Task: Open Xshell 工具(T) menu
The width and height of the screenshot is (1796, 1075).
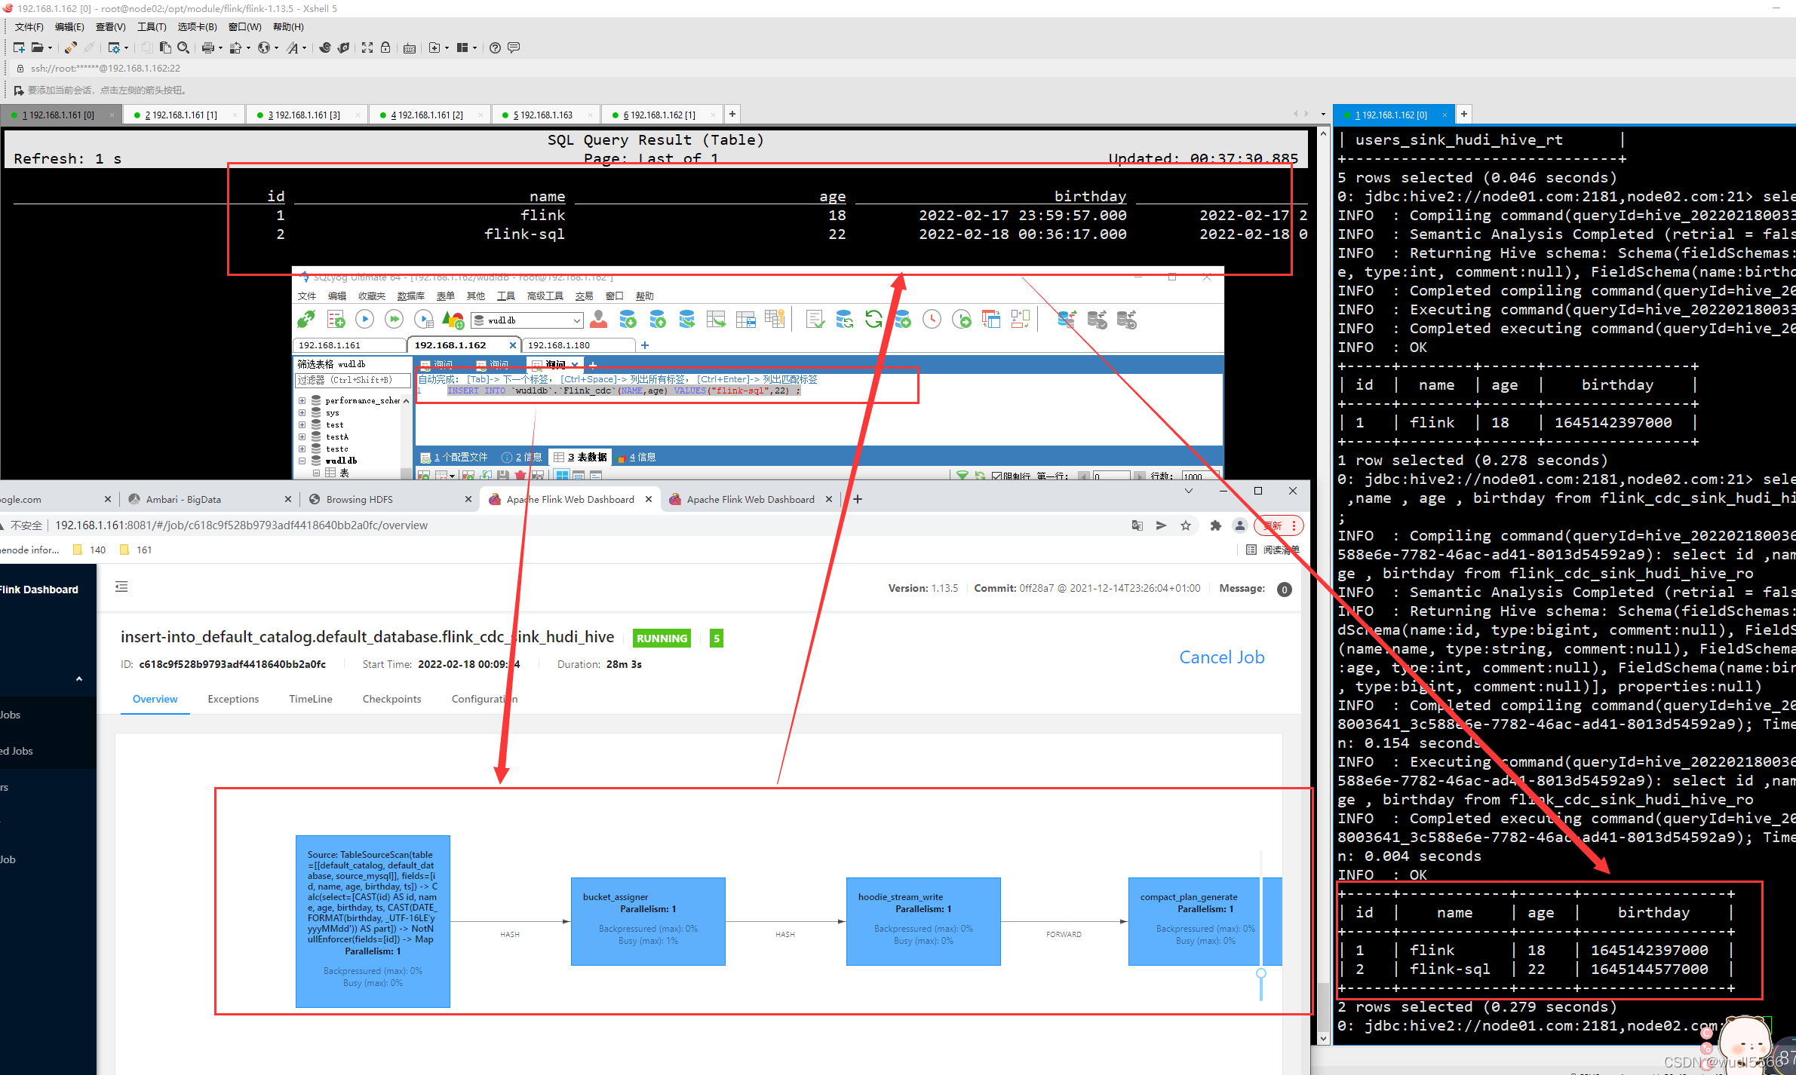Action: click(x=152, y=27)
